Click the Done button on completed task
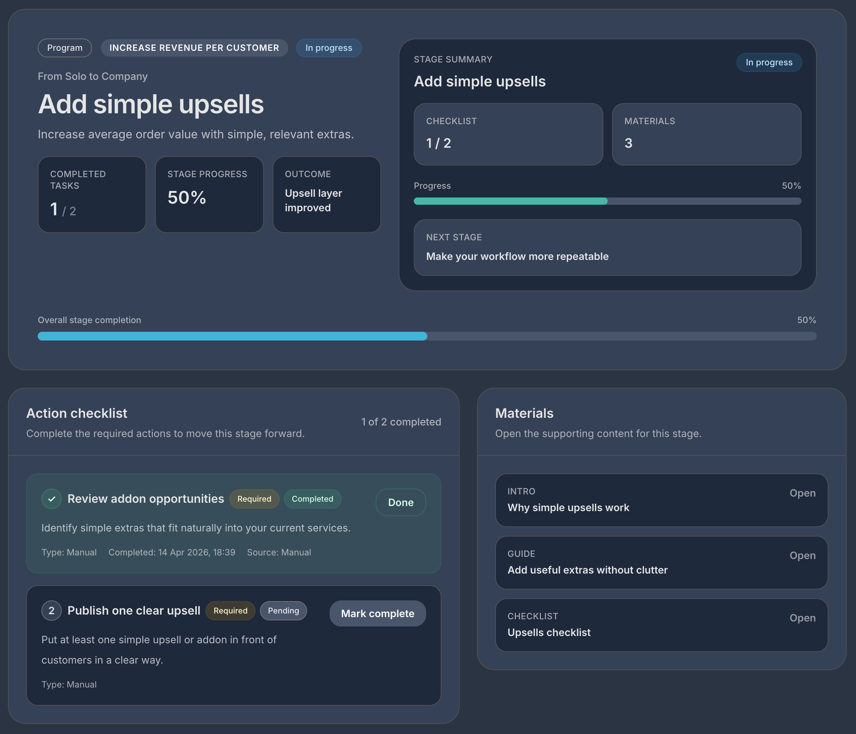Viewport: 856px width, 734px height. tap(400, 502)
